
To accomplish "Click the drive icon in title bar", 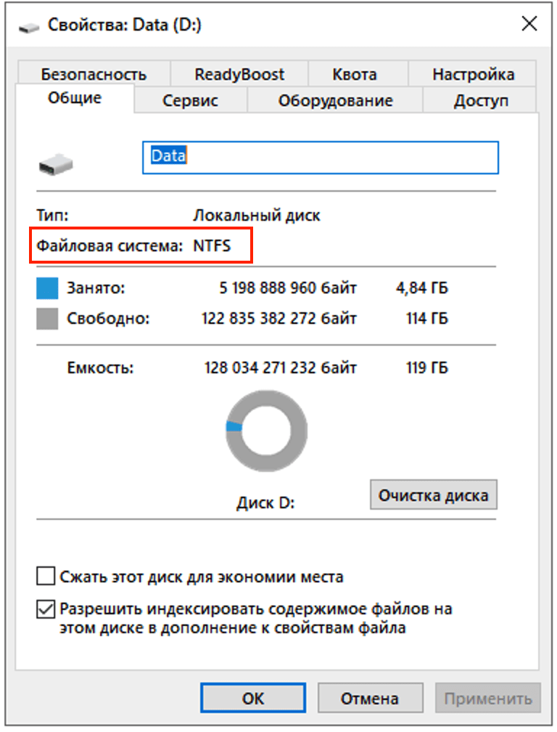I will [x=29, y=28].
